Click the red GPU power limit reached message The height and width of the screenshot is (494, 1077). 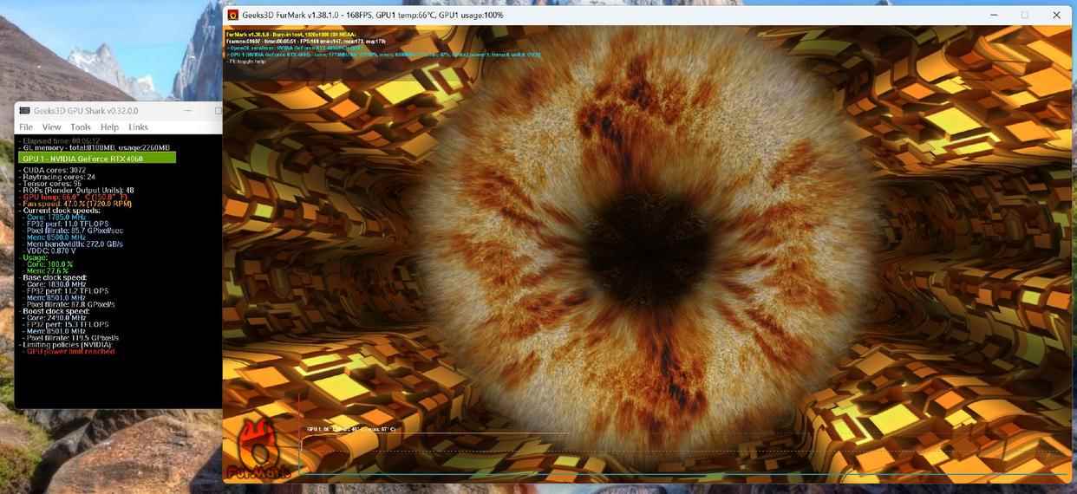click(x=70, y=352)
